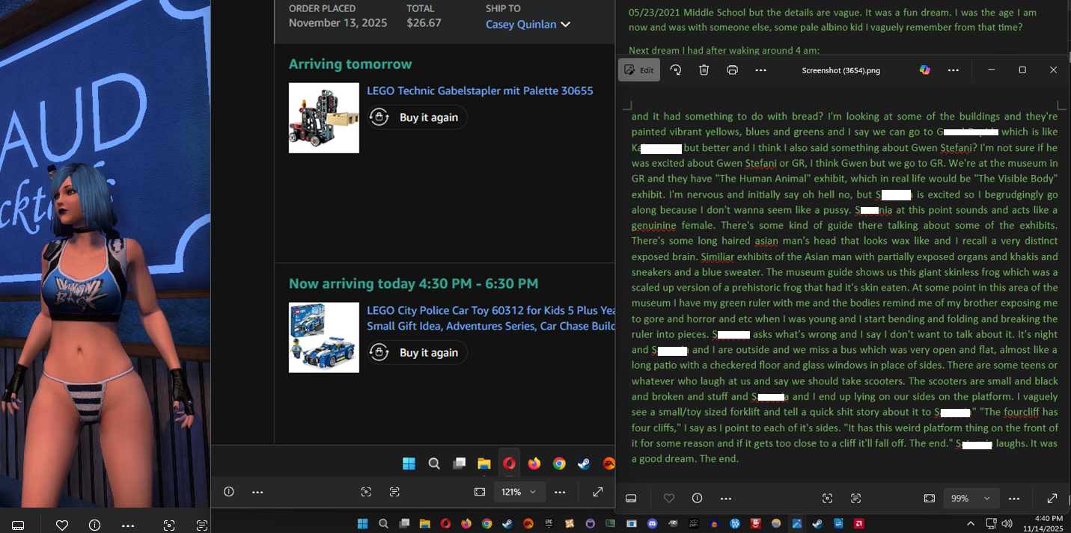Open the more menu beside the middle window's info icon
The width and height of the screenshot is (1071, 533).
[257, 492]
